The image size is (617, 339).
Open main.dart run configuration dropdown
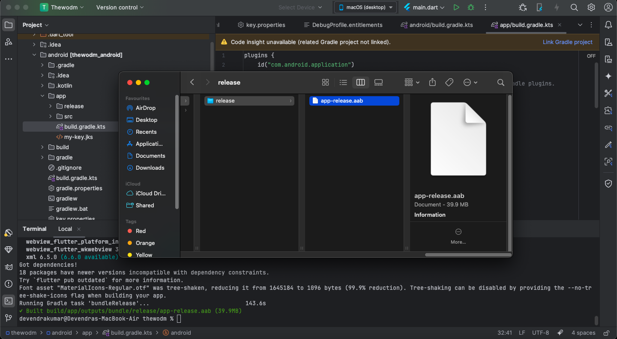click(424, 7)
